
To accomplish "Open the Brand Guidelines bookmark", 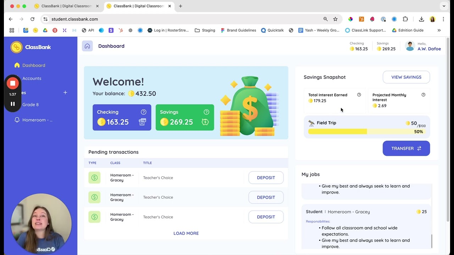I will tap(238, 30).
